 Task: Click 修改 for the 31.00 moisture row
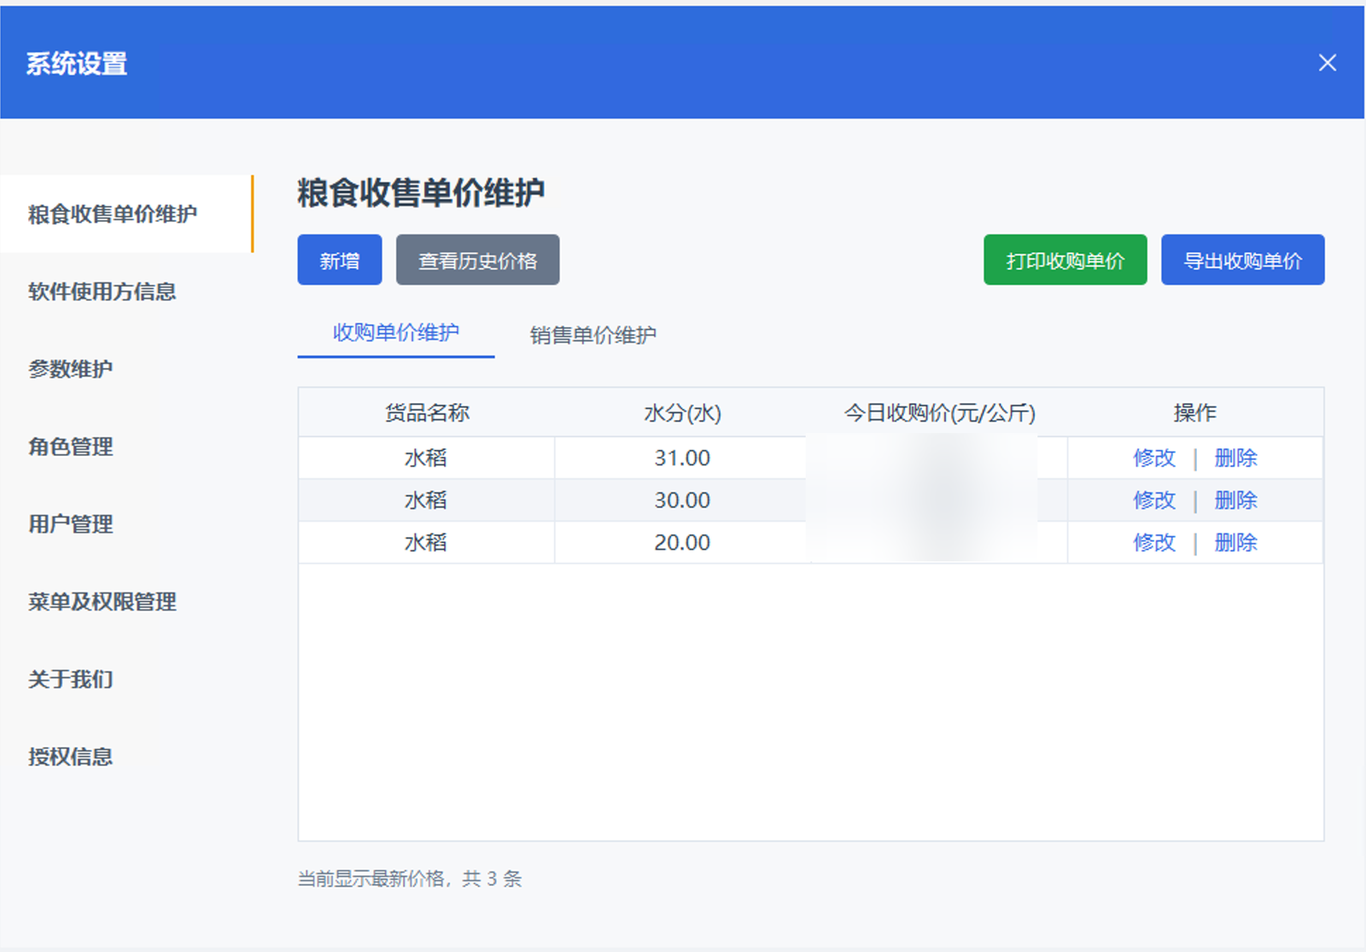click(1154, 458)
